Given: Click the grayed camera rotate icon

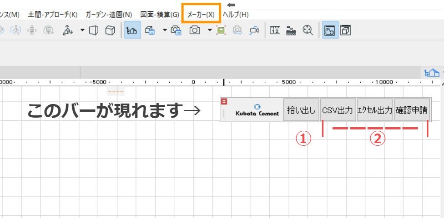Looking at the screenshot, I should click(237, 30).
